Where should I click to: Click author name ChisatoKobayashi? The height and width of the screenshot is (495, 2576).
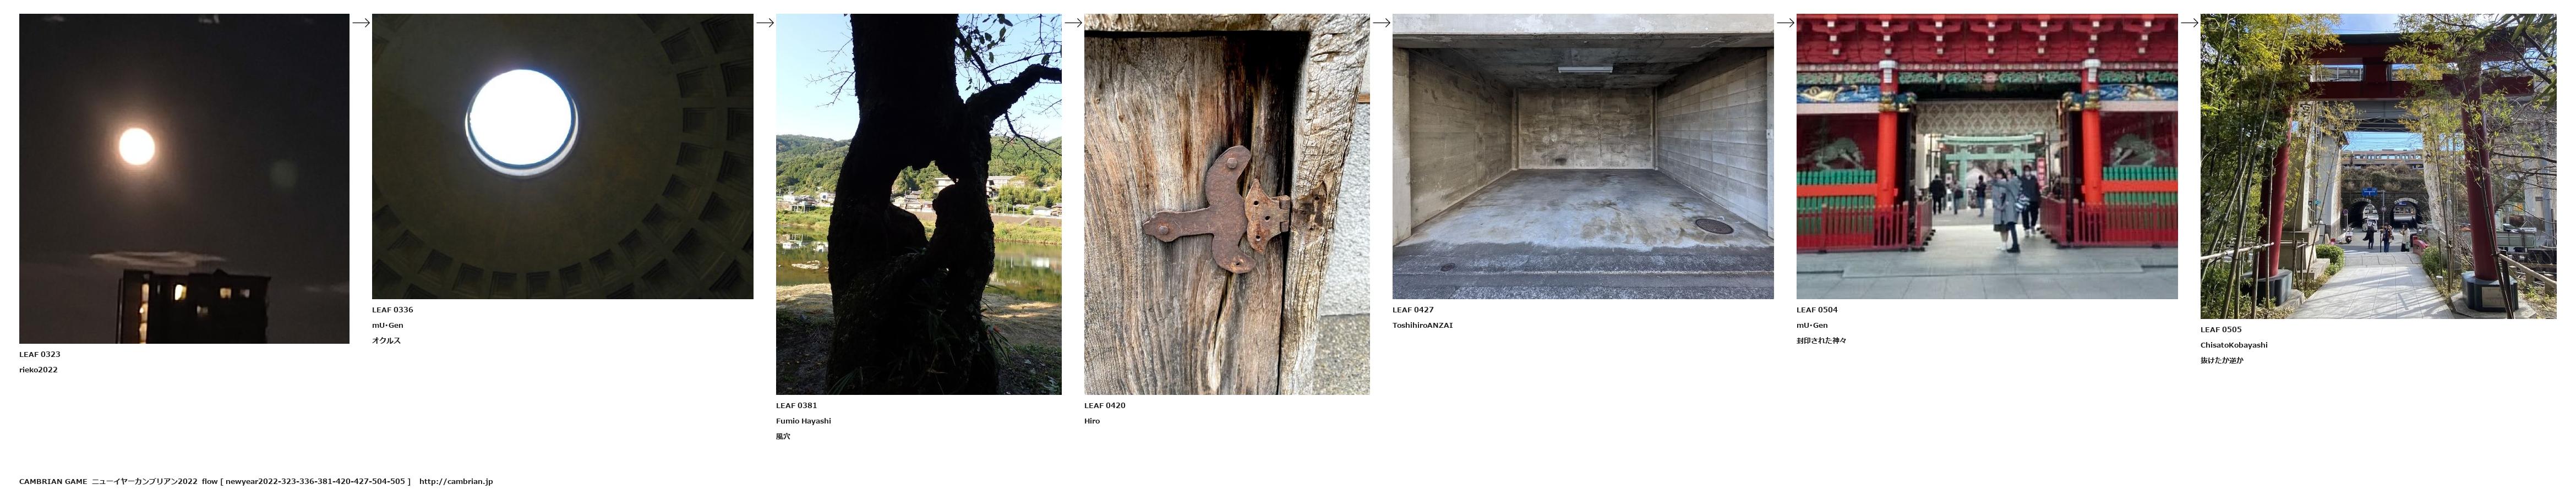pos(2233,345)
